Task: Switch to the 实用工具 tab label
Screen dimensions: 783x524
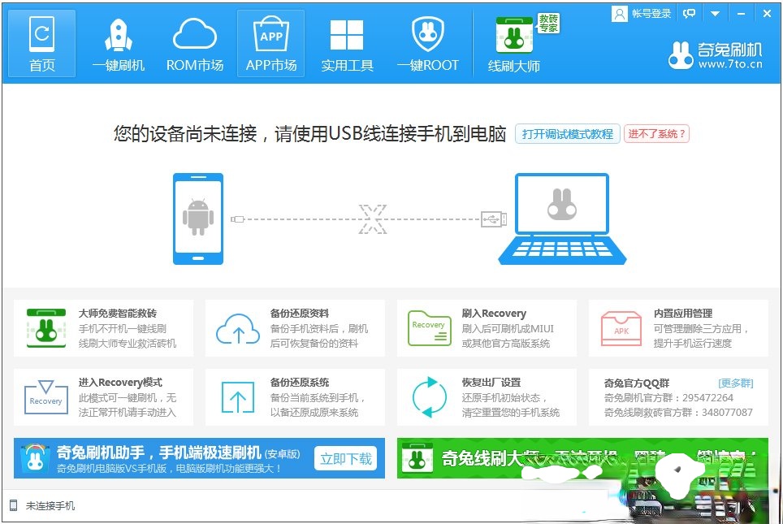Action: (347, 66)
